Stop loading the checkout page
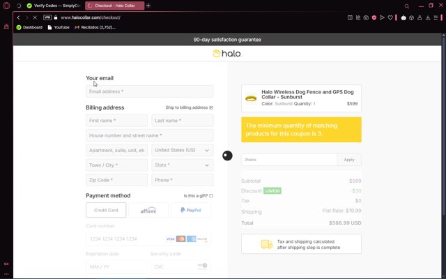Viewport: 446px width, 279px height. pyautogui.click(x=35, y=17)
